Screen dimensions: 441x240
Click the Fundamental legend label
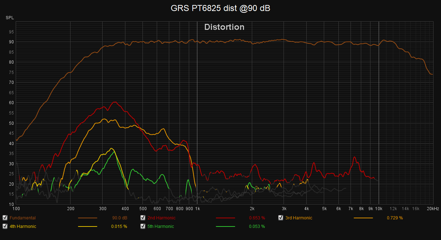pos(22,218)
